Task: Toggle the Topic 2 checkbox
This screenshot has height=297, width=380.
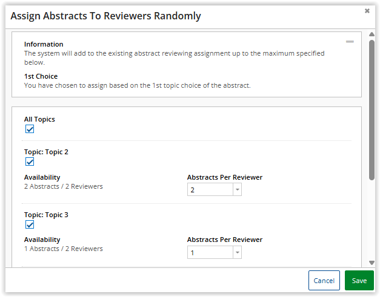Action: pos(30,162)
